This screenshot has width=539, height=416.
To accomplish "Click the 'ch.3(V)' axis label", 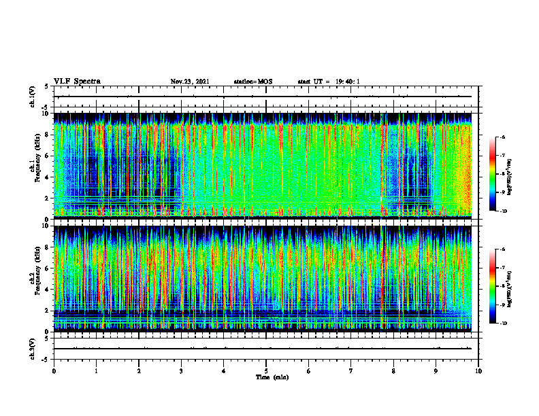I will pos(32,349).
